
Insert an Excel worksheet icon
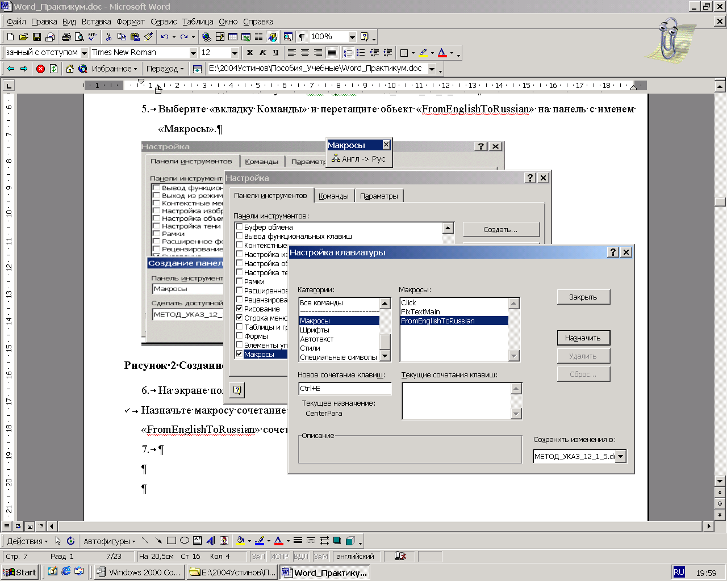(246, 37)
